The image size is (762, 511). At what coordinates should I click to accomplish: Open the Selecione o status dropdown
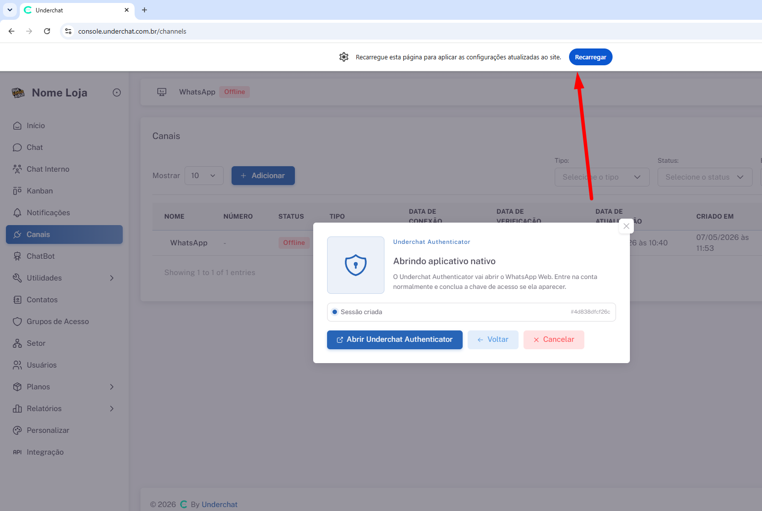705,177
